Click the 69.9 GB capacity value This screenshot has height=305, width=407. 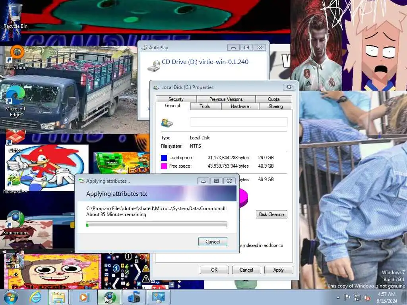click(x=266, y=180)
